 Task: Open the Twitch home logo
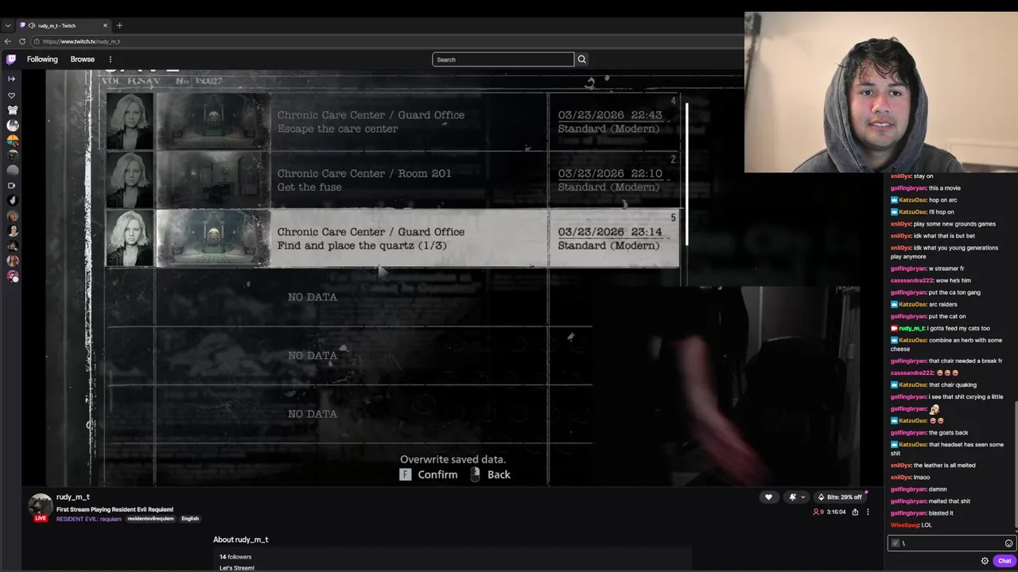[x=11, y=59]
